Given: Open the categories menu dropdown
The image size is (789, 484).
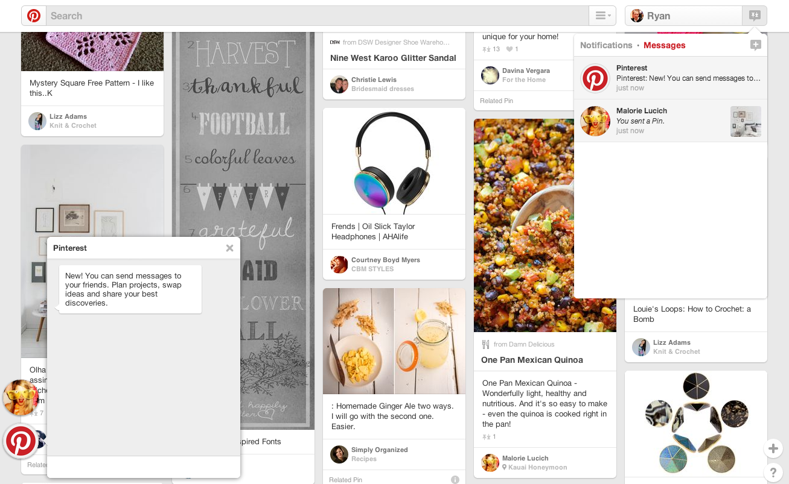Looking at the screenshot, I should tap(603, 16).
